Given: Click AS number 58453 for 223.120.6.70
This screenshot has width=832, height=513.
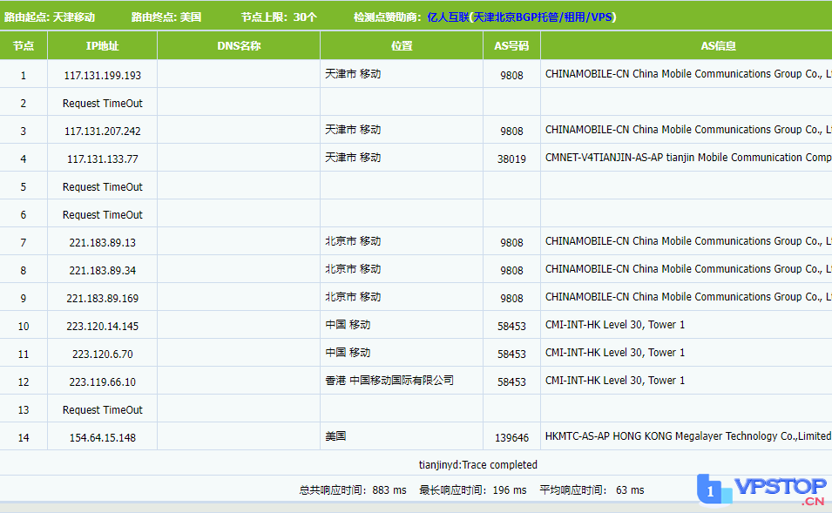Looking at the screenshot, I should point(511,354).
